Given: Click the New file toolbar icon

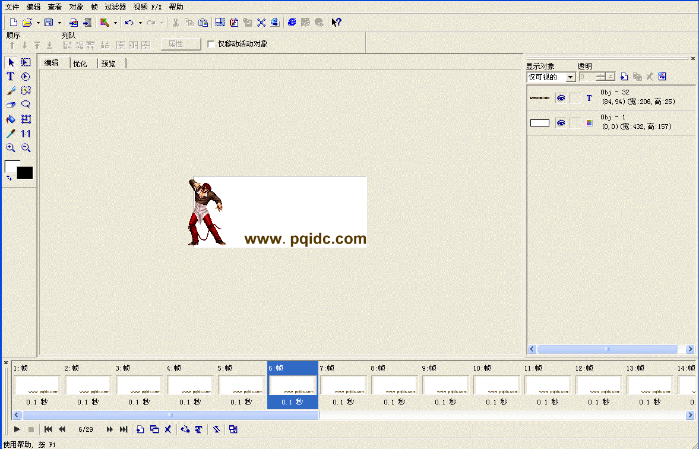Looking at the screenshot, I should click(x=14, y=23).
